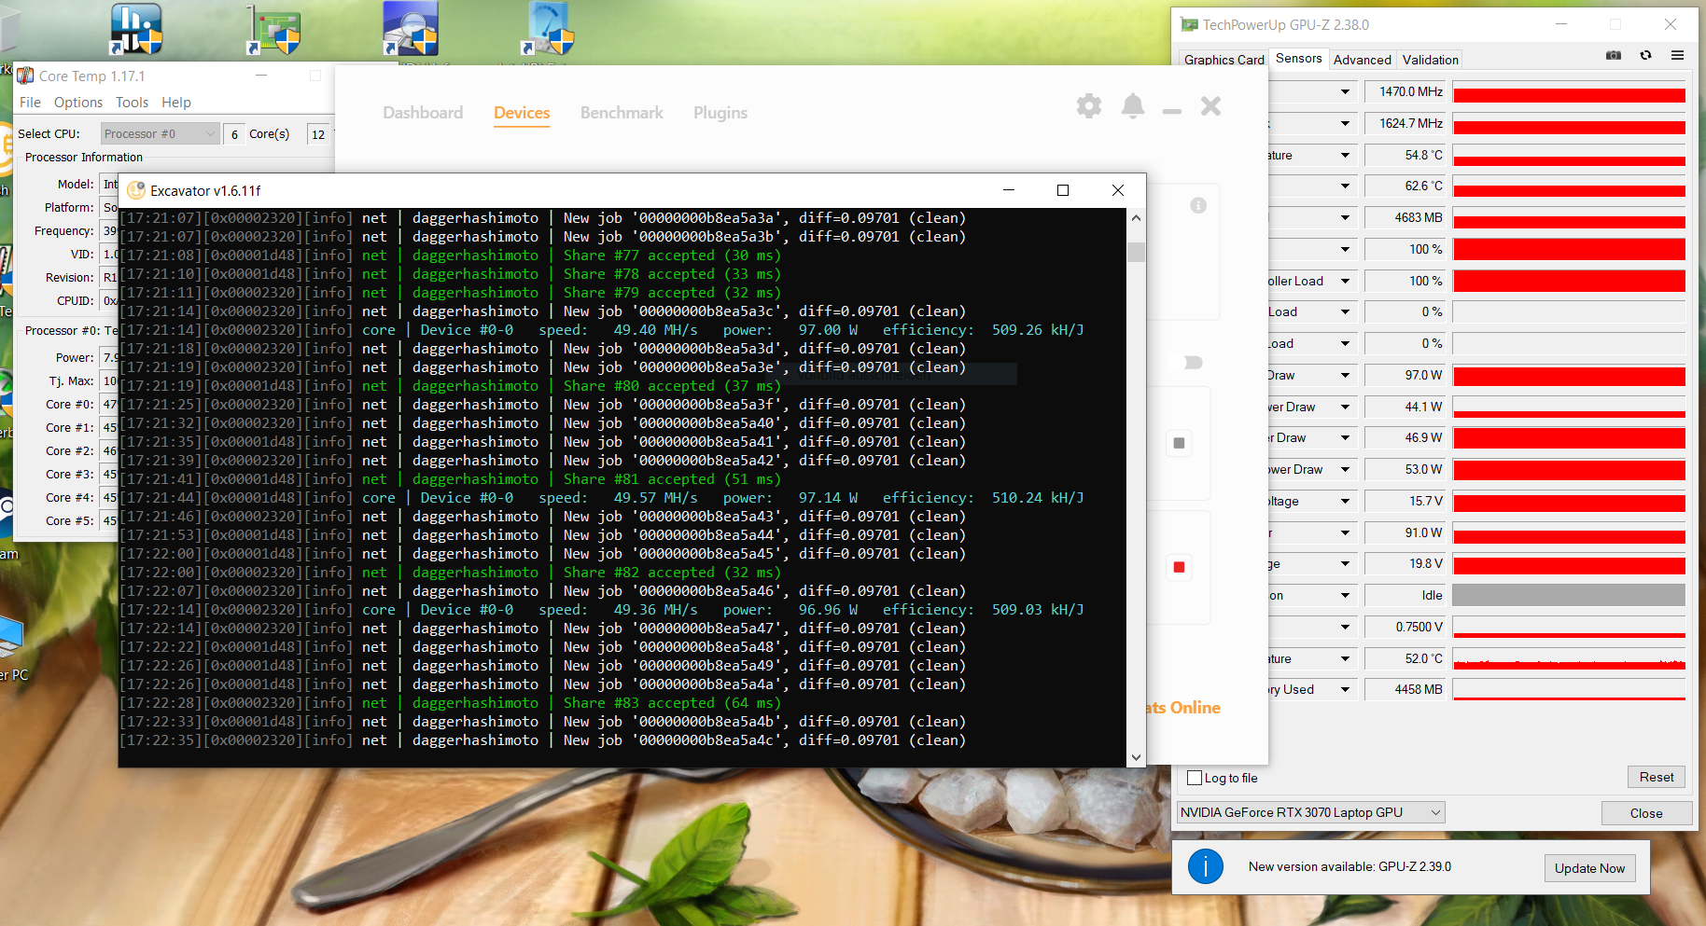The image size is (1706, 926).
Task: Open the GPU-Z Validation tab
Action: [x=1430, y=60]
